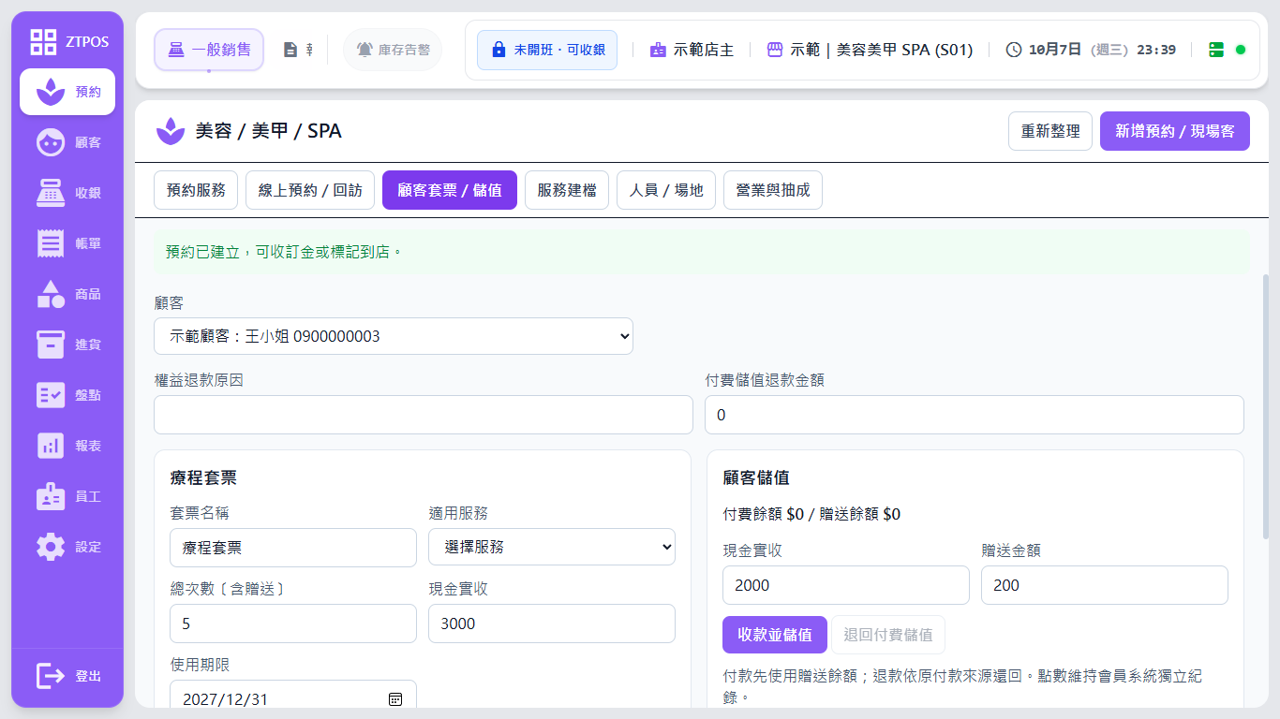Click the 未開班・可收銀 status button

[x=547, y=50]
